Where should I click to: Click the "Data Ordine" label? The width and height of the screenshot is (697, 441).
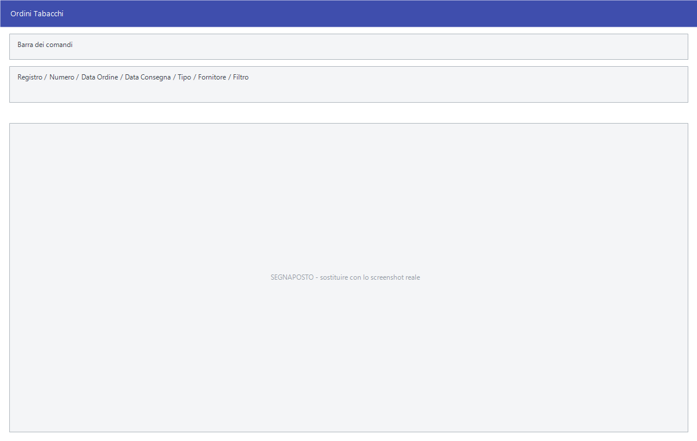point(99,77)
